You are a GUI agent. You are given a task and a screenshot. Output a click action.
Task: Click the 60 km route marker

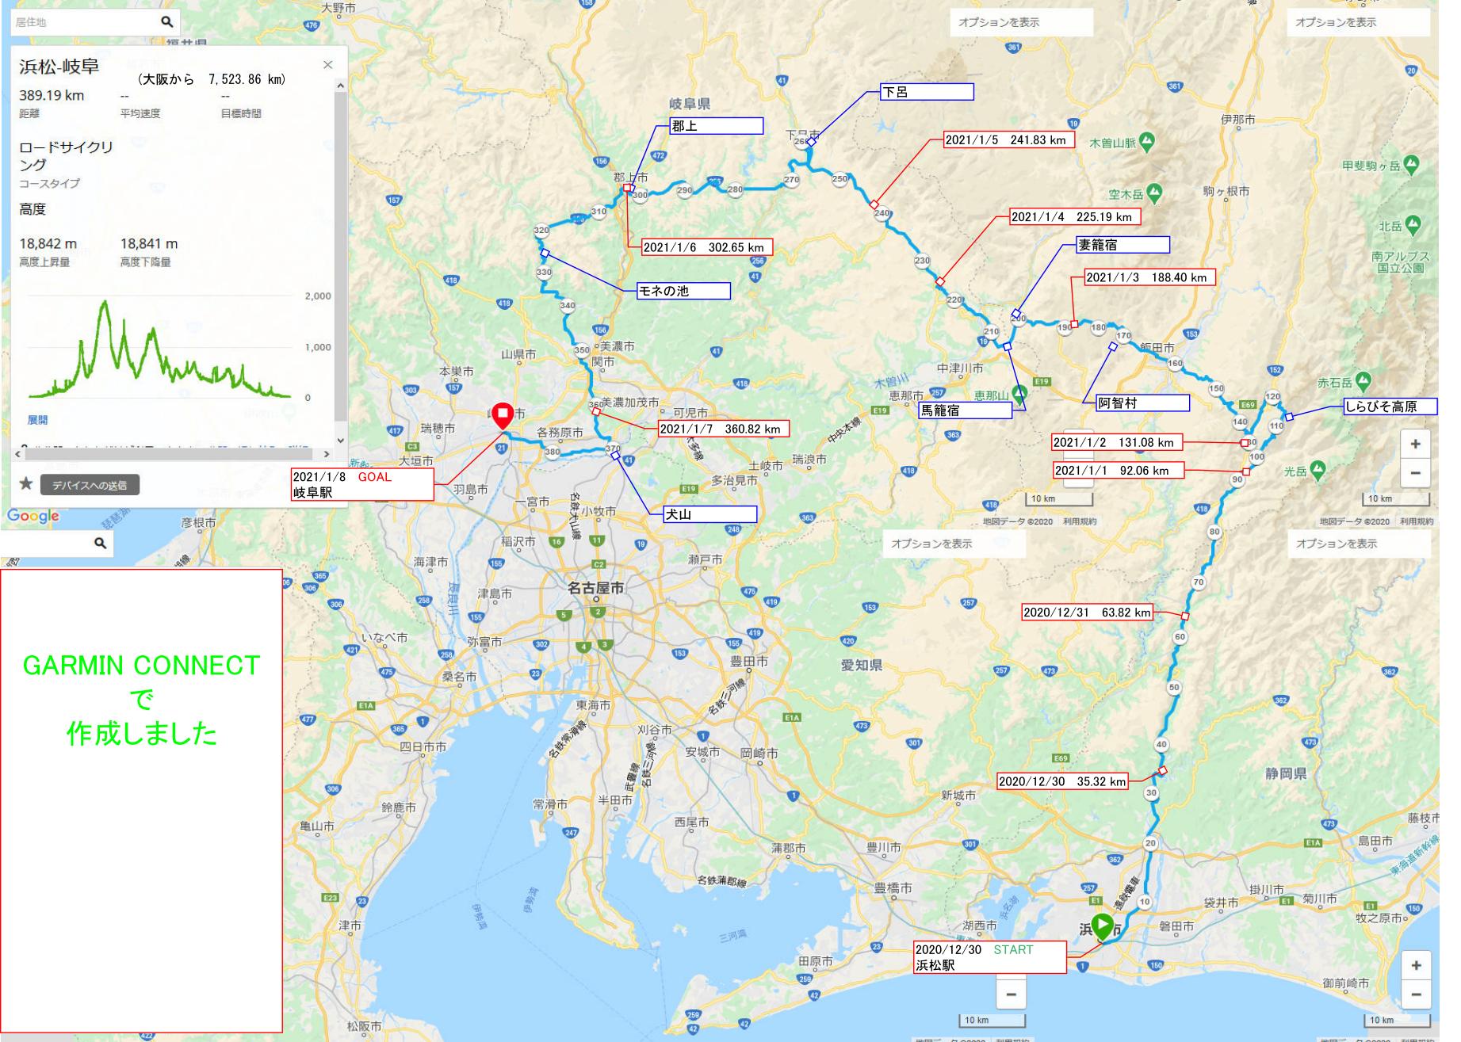click(1180, 637)
